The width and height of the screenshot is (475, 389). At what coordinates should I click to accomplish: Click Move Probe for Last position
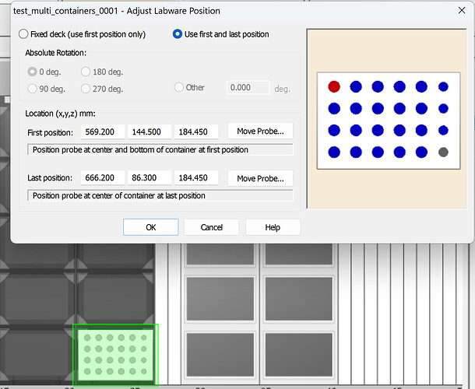click(x=260, y=179)
